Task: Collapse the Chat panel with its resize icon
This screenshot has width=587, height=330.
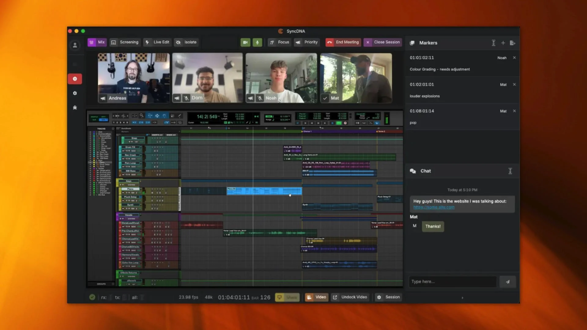Action: [x=510, y=171]
